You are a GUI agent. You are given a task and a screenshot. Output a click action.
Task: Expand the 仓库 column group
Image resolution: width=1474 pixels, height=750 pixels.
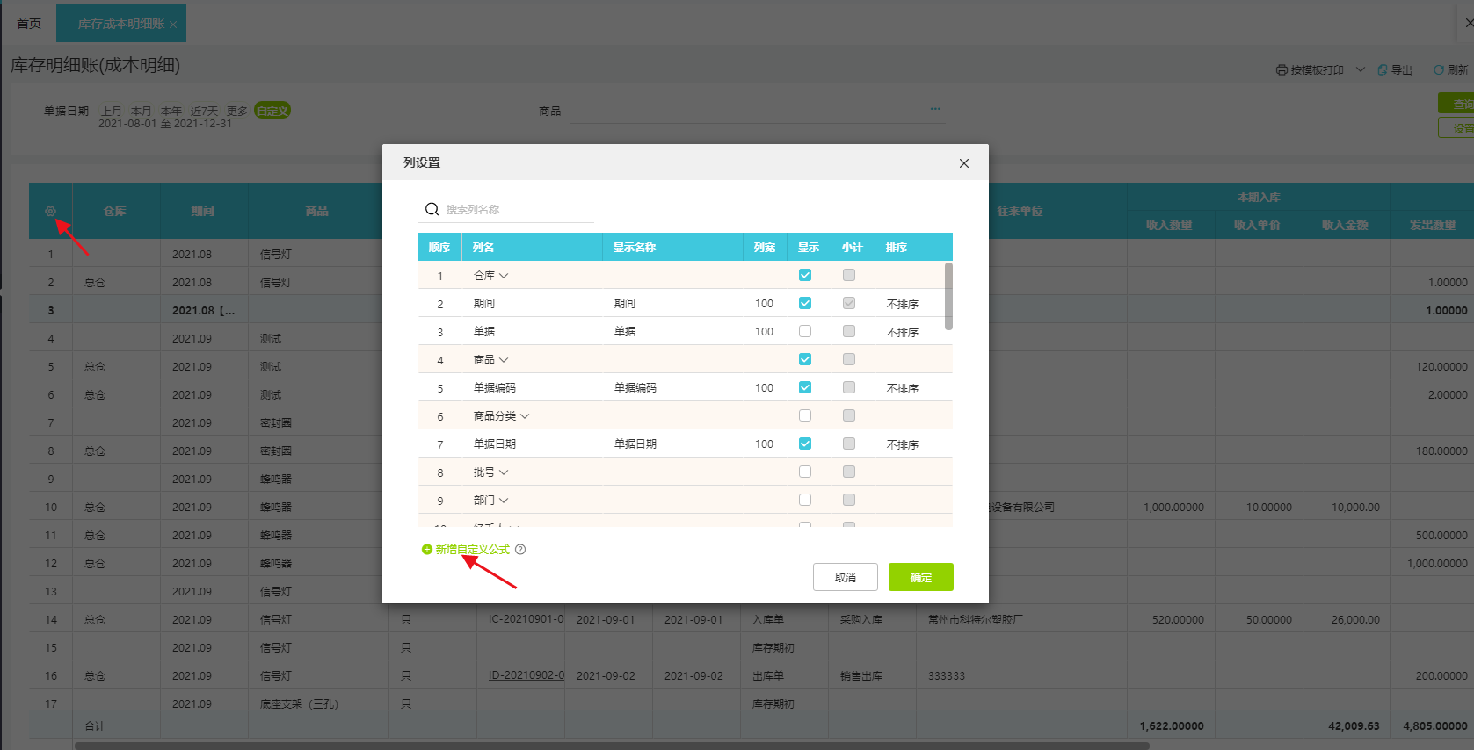pyautogui.click(x=504, y=276)
